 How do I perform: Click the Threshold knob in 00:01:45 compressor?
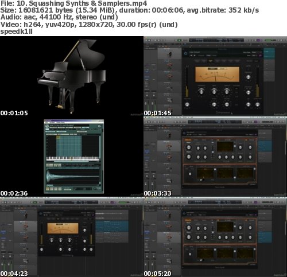[201, 91]
